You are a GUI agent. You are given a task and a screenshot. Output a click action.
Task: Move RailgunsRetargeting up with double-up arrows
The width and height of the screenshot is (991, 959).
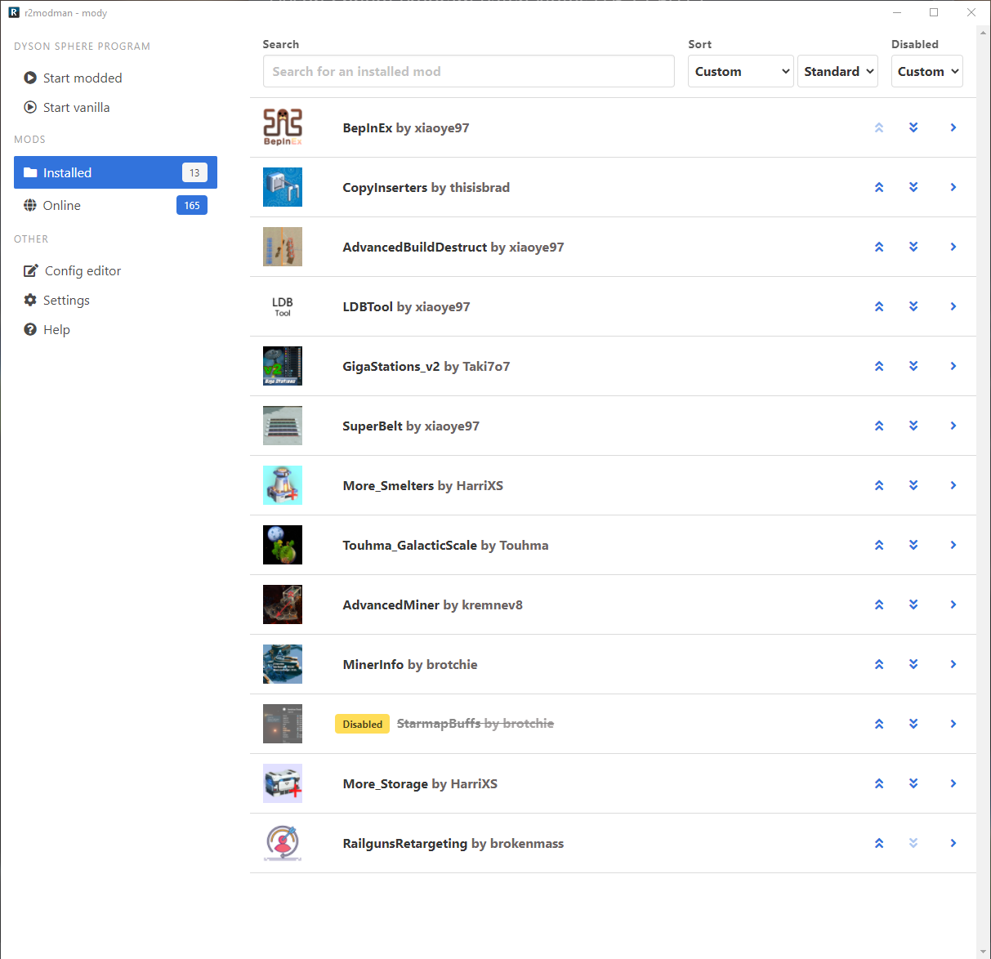click(879, 843)
